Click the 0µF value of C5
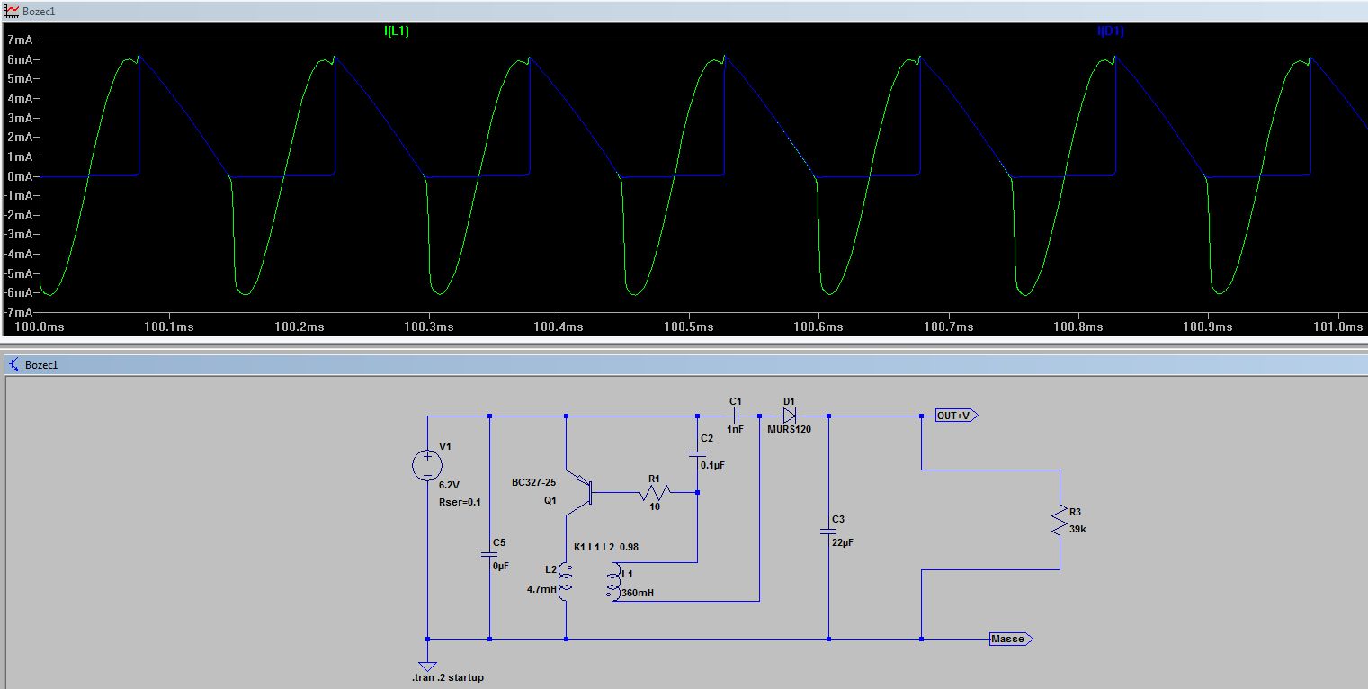Viewport: 1368px width, 689px height. (x=500, y=567)
